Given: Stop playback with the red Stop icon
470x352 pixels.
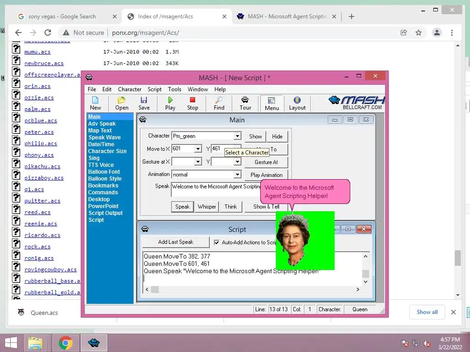Looking at the screenshot, I should tap(192, 103).
